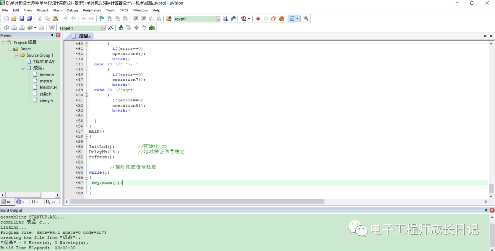Select REGX51.H in project tree
495x251 pixels.
48,87
